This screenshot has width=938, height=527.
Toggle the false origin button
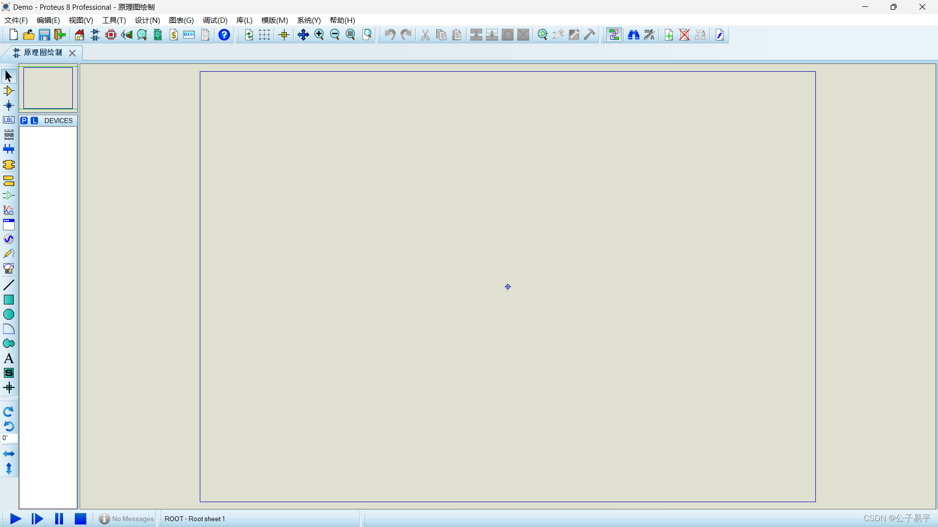click(x=284, y=35)
